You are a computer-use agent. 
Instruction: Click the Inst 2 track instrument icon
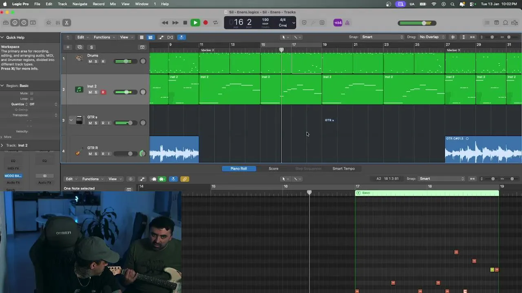(x=79, y=90)
